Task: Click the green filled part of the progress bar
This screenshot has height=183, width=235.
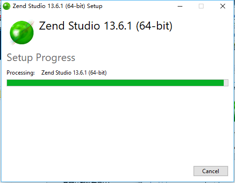Action: pos(115,83)
